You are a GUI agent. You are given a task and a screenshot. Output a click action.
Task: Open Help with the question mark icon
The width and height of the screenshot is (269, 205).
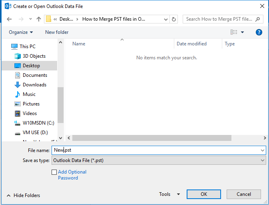259,32
